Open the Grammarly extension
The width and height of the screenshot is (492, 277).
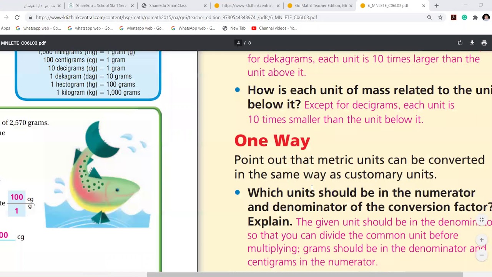(x=464, y=17)
